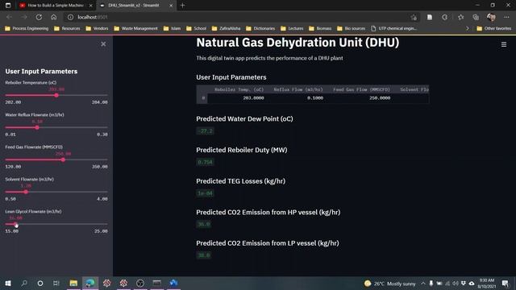Show hidden system tray icons
The image size is (516, 290).
pos(422,284)
